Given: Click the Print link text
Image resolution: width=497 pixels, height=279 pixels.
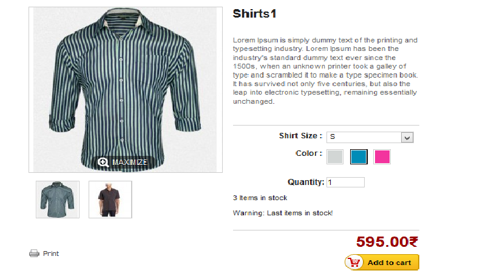Looking at the screenshot, I should click(51, 254).
